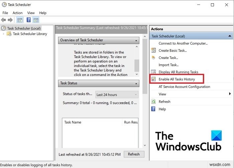Click the Task Scheduler clock icon in title bar
The width and height of the screenshot is (234, 168).
click(4, 5)
